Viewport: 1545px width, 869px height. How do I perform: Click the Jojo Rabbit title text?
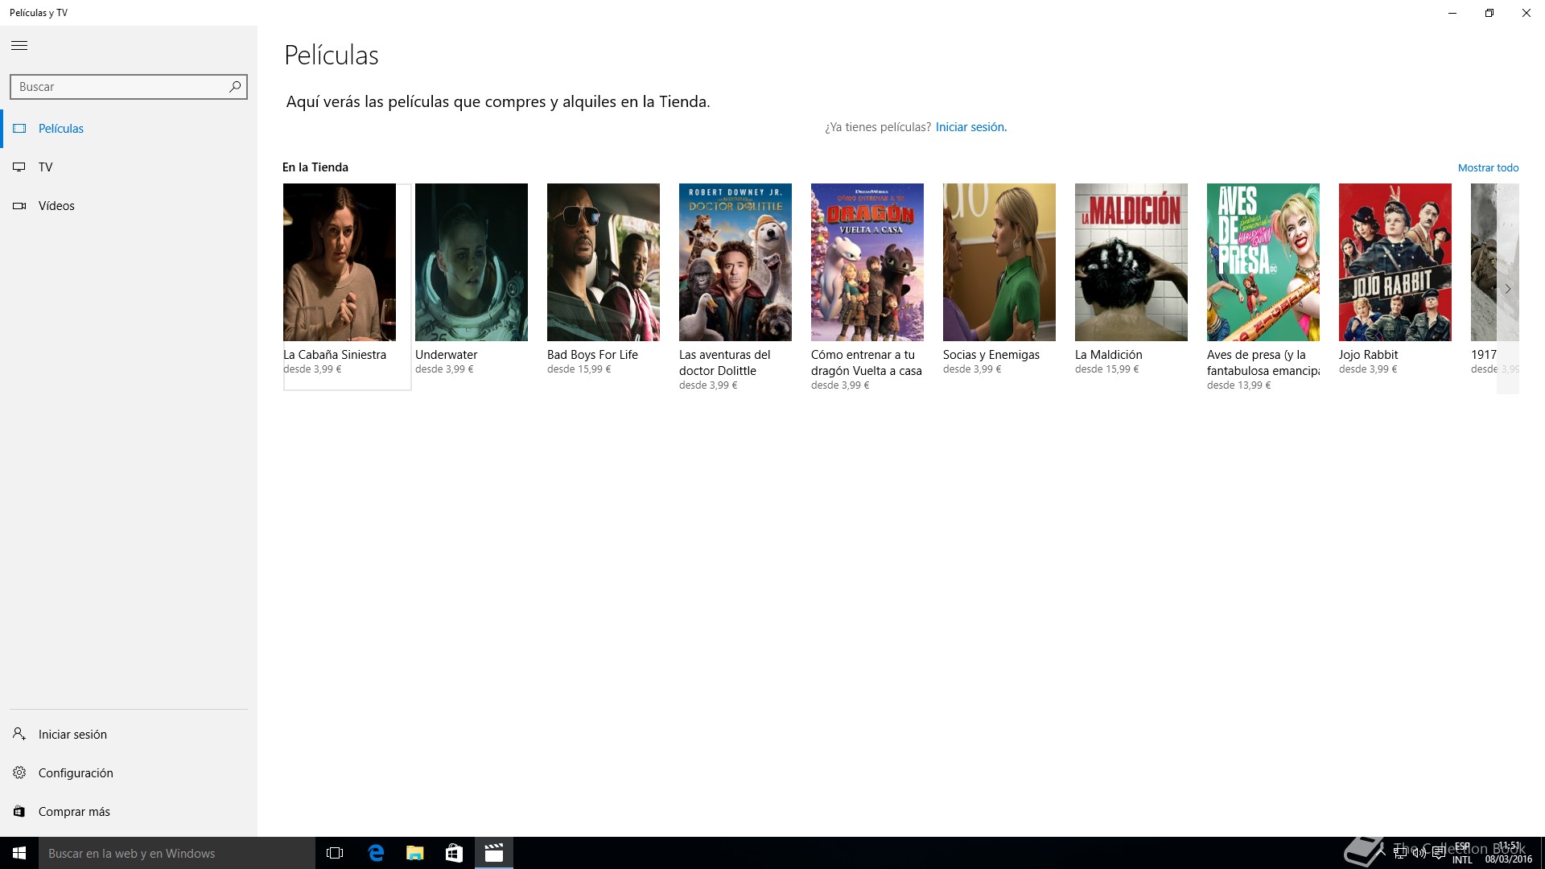point(1368,355)
